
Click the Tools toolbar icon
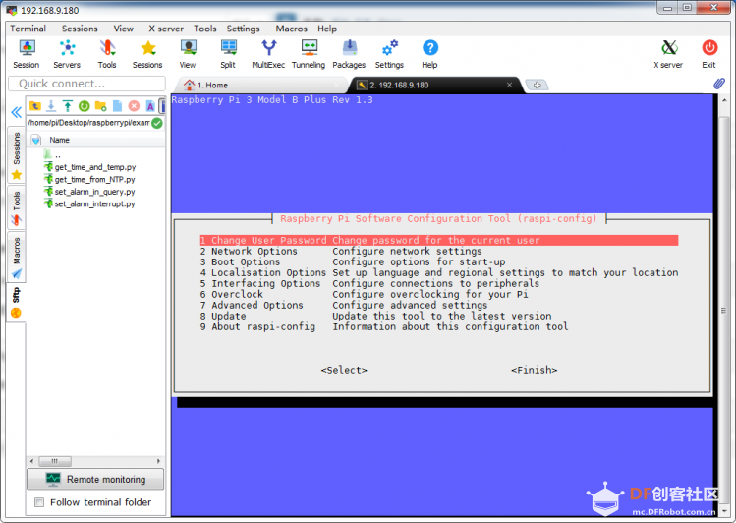click(107, 54)
